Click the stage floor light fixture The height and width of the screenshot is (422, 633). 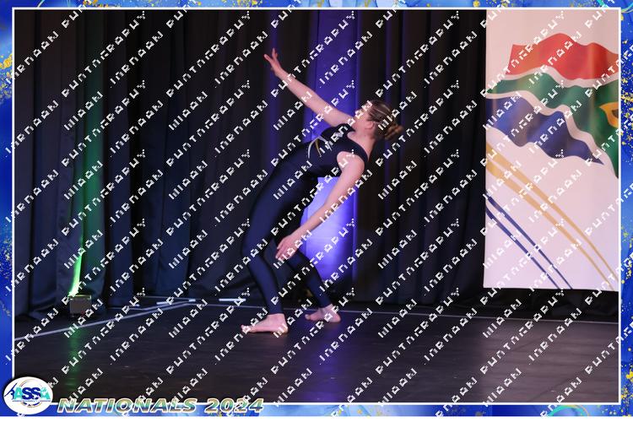click(81, 303)
